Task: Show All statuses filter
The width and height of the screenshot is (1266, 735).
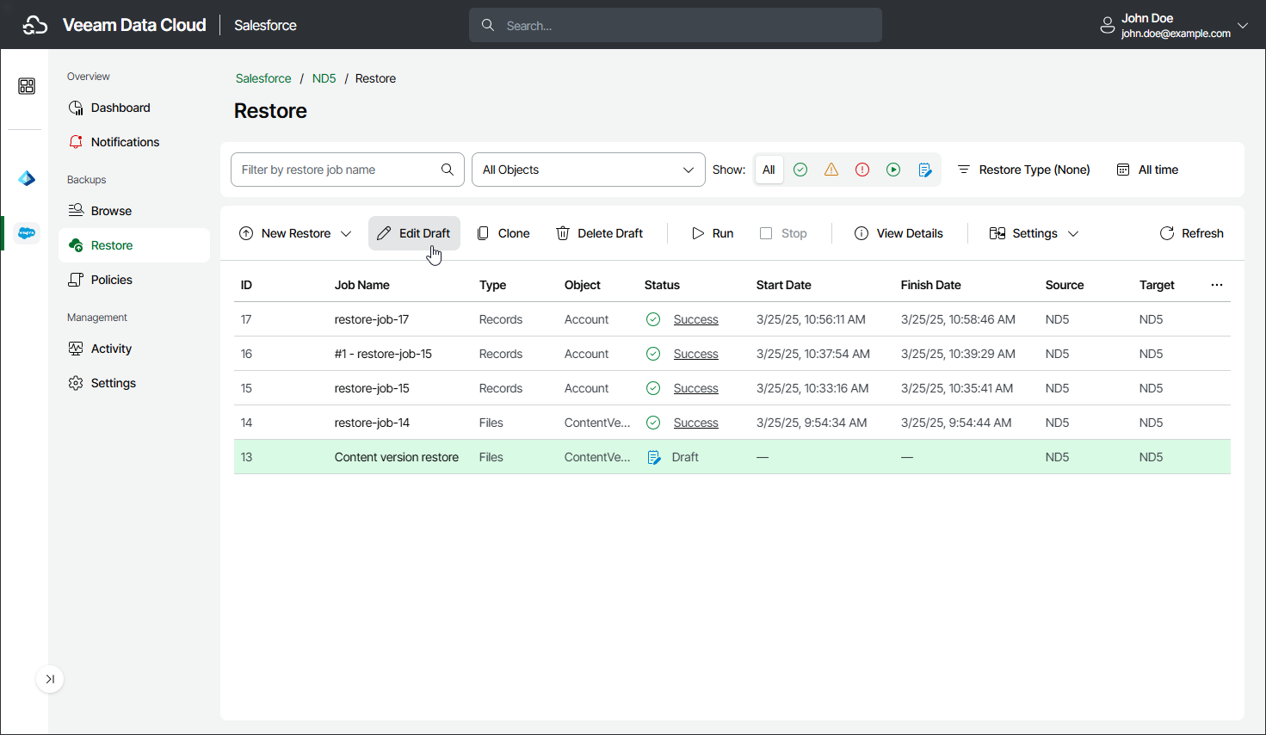Action: 769,170
